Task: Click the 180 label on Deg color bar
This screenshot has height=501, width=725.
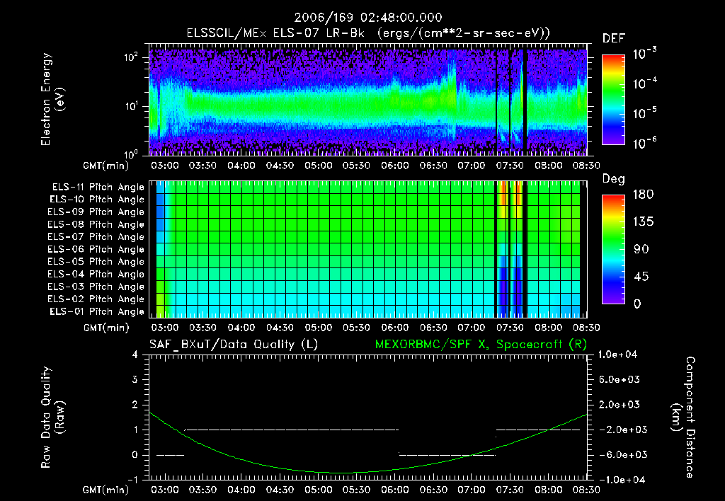Action: coord(643,195)
